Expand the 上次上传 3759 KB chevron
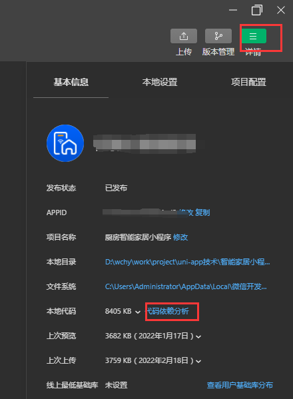The image size is (293, 399). (198, 361)
